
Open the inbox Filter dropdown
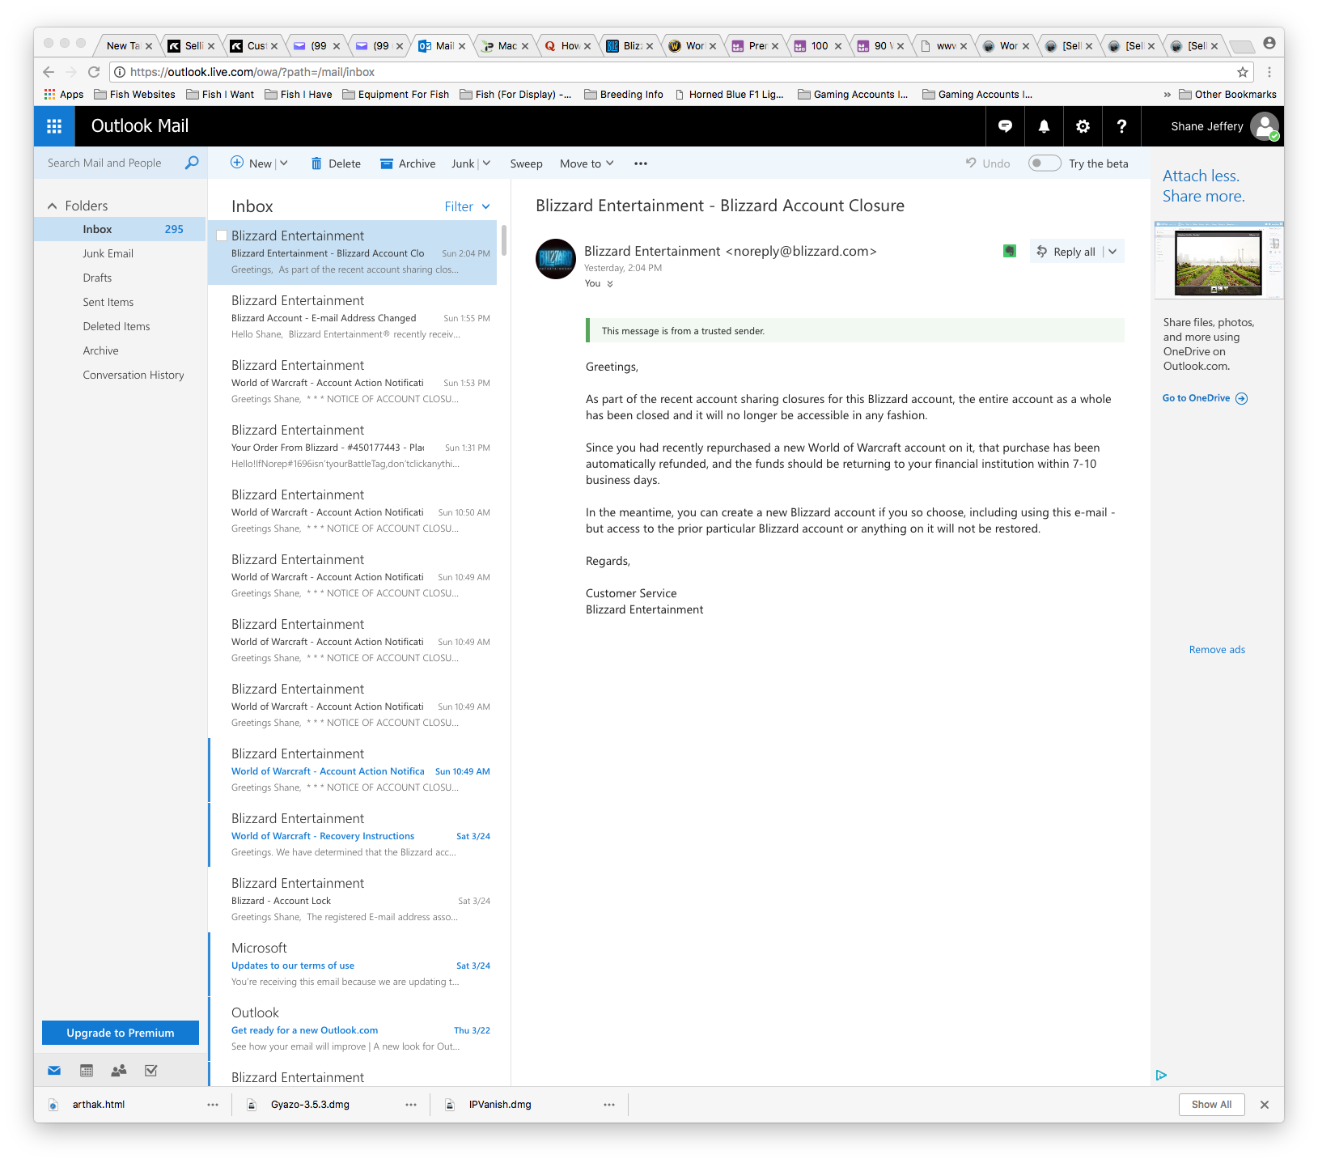(467, 206)
